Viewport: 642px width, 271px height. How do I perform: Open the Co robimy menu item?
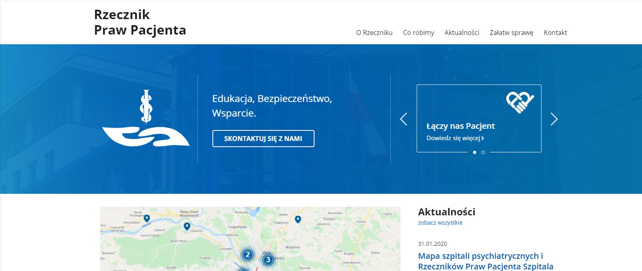[x=418, y=33]
